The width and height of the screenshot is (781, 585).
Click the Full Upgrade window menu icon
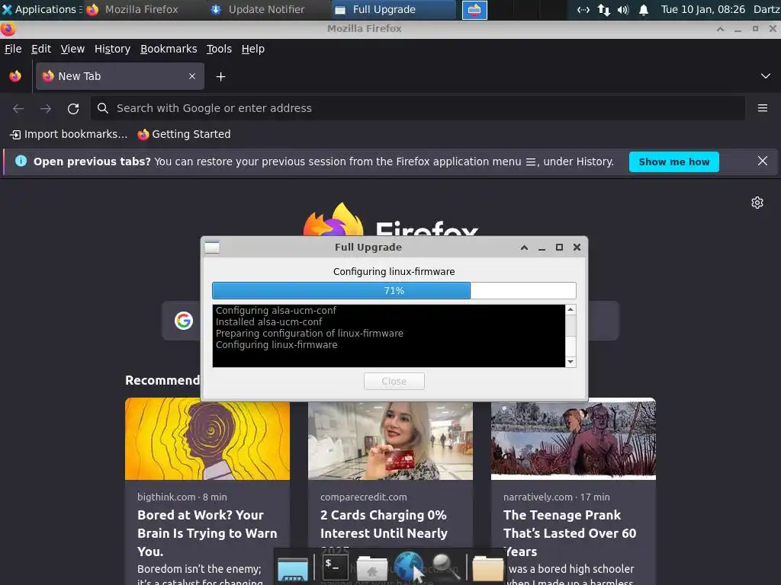point(212,248)
